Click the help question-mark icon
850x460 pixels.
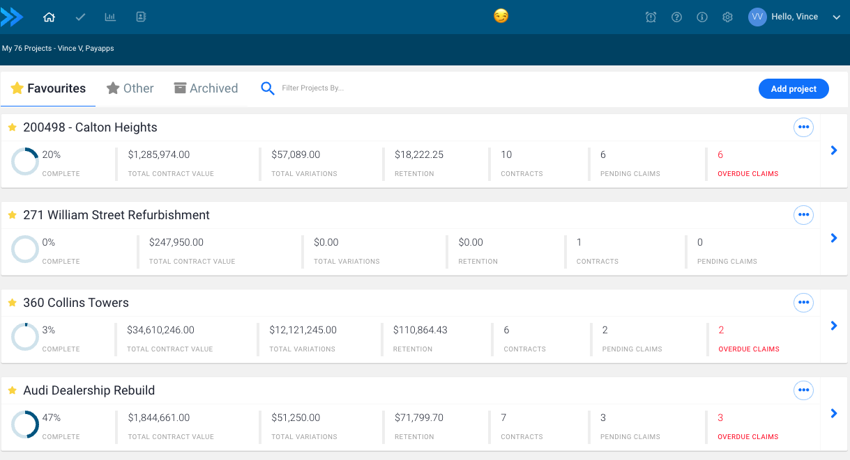tap(676, 17)
